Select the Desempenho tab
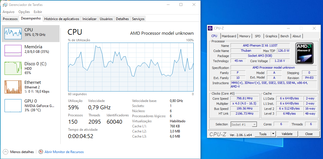323x159 pixels. click(31, 18)
